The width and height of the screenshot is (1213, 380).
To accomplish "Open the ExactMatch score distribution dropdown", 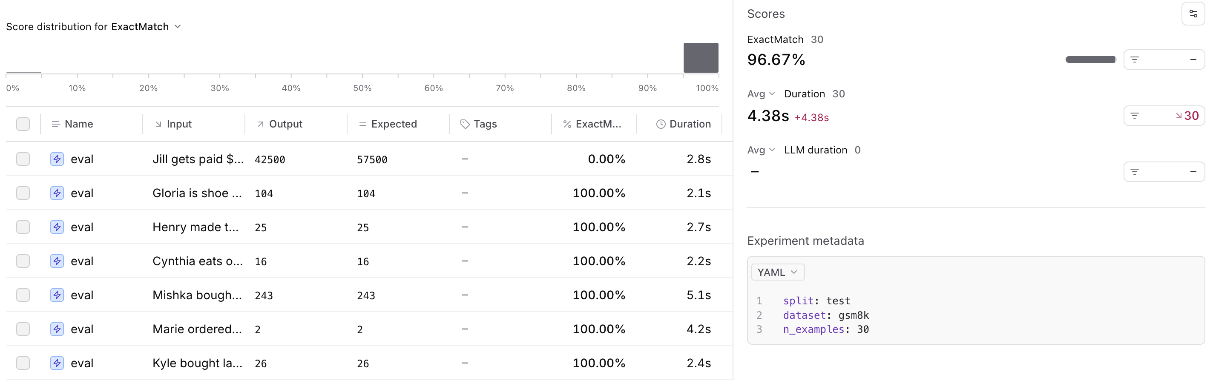I will pyautogui.click(x=178, y=27).
